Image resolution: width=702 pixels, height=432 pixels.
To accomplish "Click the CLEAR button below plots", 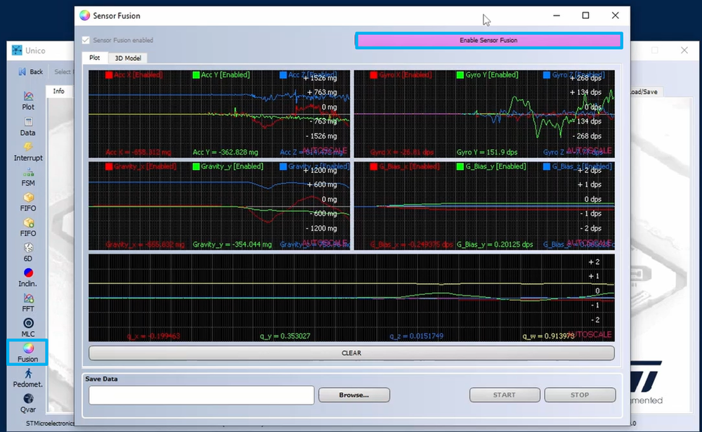I will pos(351,353).
